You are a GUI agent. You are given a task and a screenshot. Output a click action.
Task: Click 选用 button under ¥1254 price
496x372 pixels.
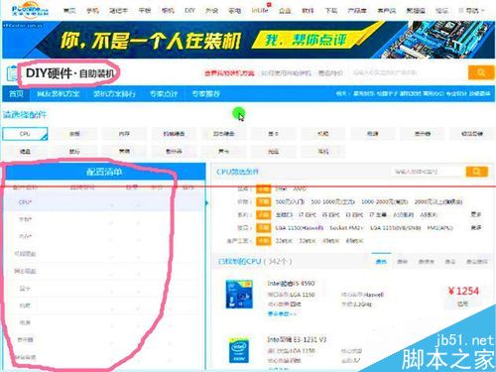tap(462, 304)
